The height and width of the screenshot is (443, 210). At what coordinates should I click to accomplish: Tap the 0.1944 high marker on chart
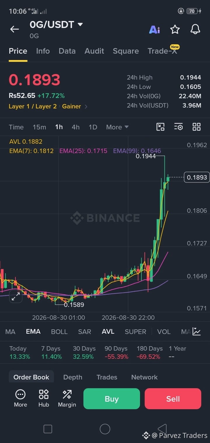point(146,157)
